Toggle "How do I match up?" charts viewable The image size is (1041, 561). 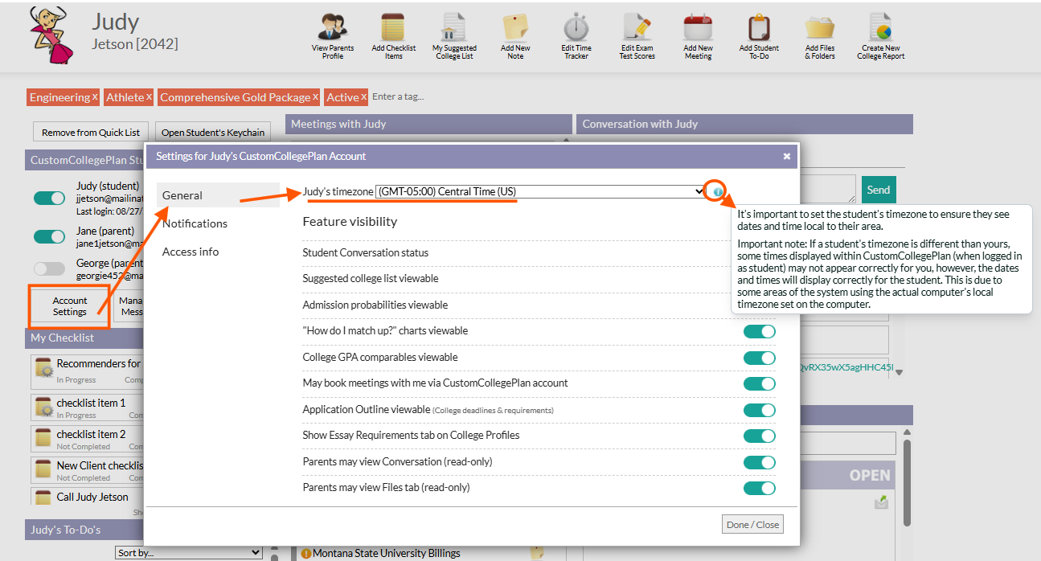[760, 331]
